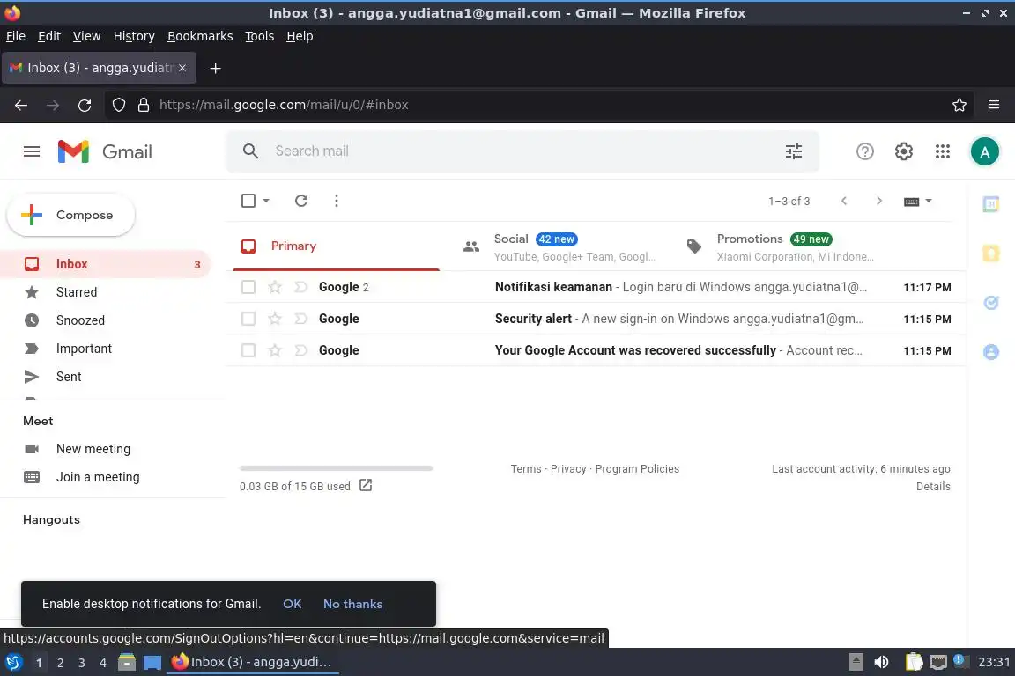Open Contacts side panel icon
Viewport: 1015px width, 676px height.
[x=990, y=351]
